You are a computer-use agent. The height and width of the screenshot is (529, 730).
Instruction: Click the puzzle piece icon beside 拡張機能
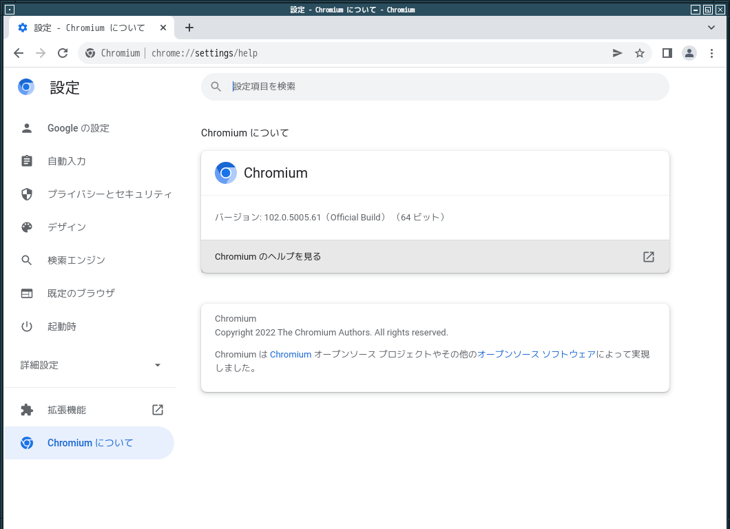(x=27, y=410)
